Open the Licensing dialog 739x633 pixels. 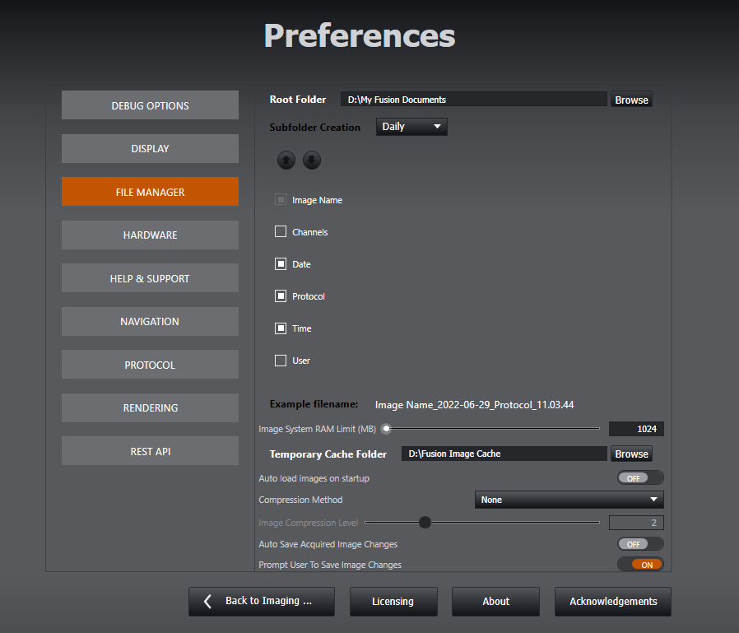coord(393,602)
